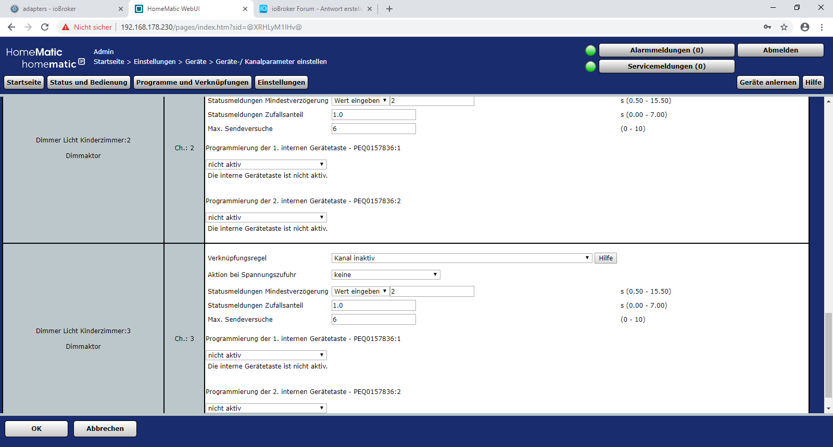Click the HomeMatic logo
The image size is (833, 447).
pos(45,58)
